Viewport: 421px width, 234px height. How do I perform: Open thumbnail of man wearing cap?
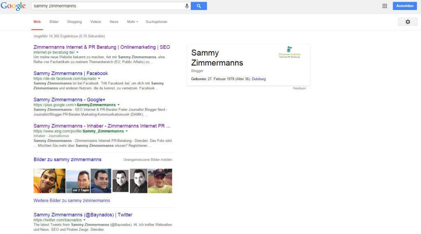pyautogui.click(x=160, y=181)
